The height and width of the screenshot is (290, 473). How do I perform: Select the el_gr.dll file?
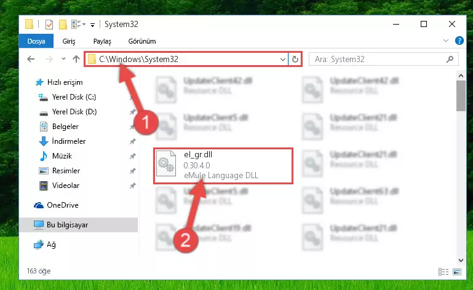pyautogui.click(x=223, y=165)
